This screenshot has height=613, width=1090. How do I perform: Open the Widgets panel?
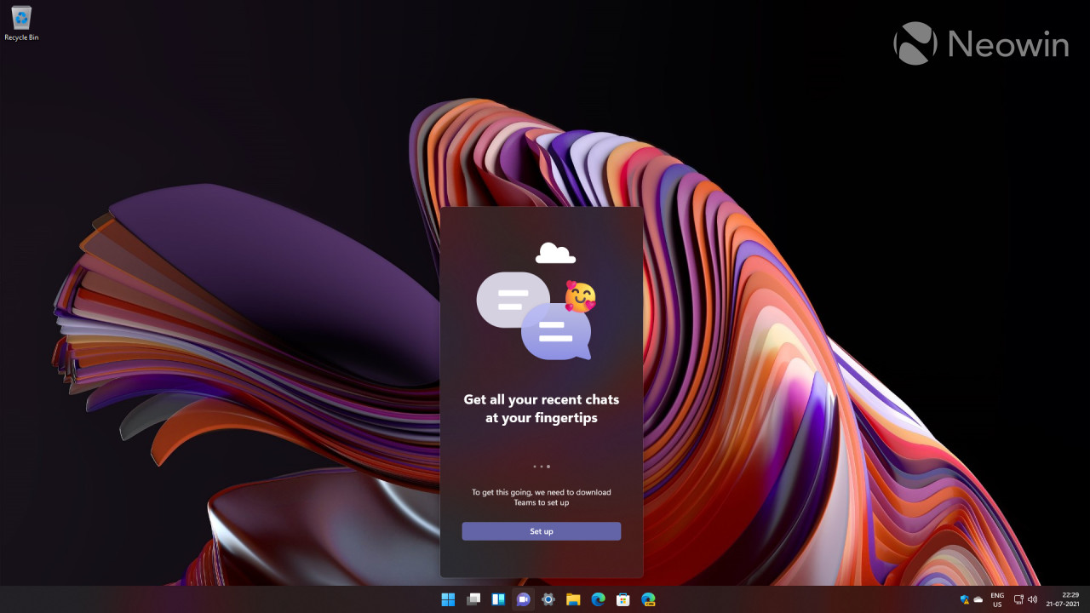pyautogui.click(x=498, y=599)
